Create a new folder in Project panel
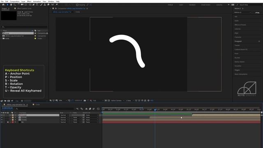 click(5, 101)
